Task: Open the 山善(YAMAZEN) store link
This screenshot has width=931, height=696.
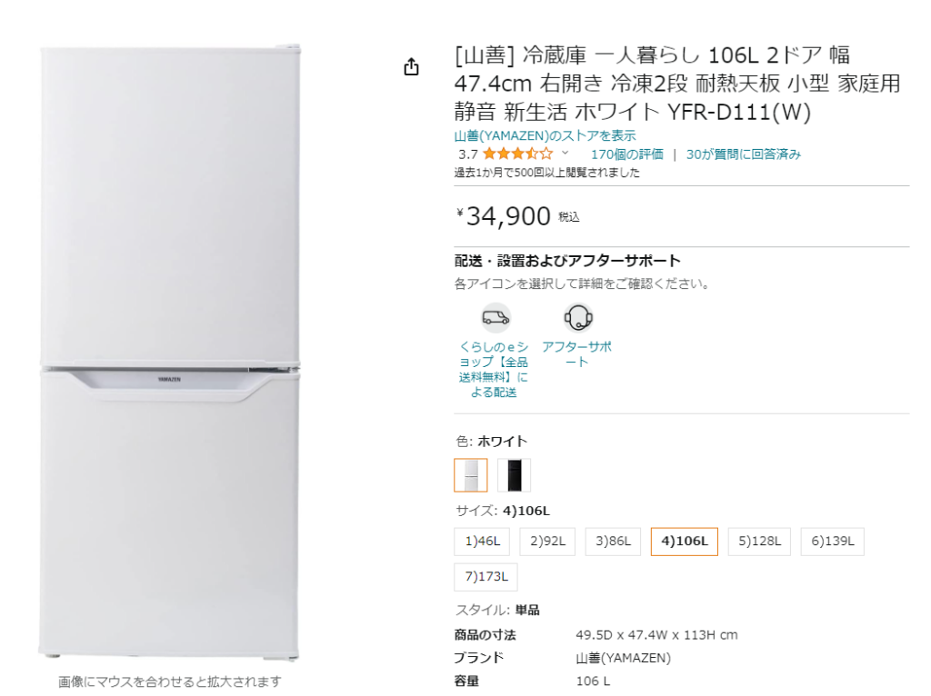Action: pyautogui.click(x=545, y=136)
